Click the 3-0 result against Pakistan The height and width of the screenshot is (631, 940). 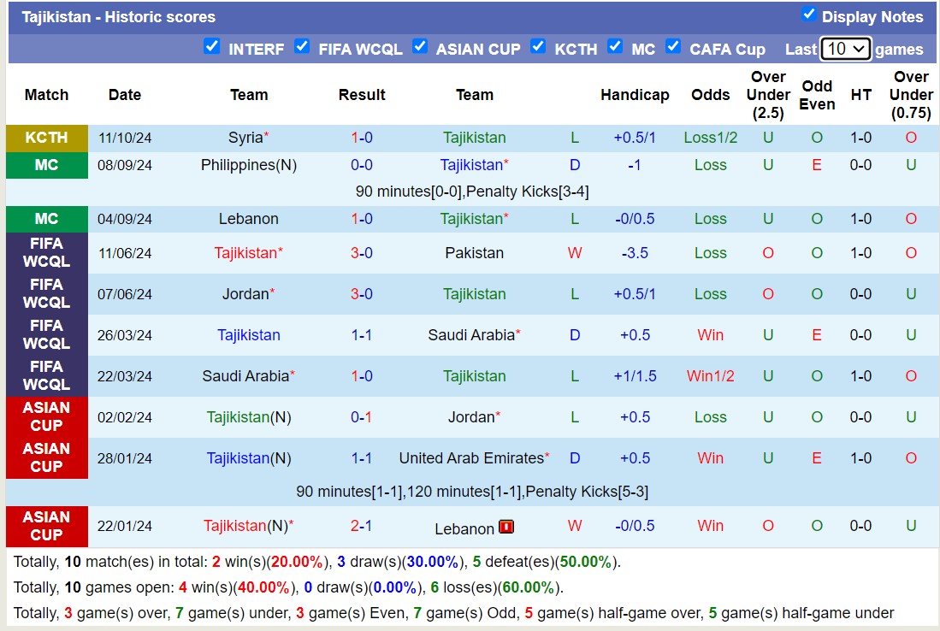[x=362, y=253]
